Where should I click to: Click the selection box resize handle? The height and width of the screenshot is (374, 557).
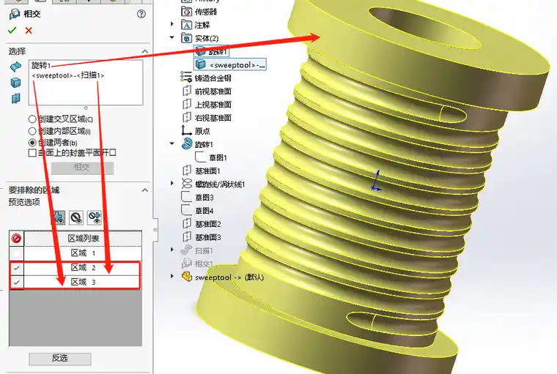[86, 108]
